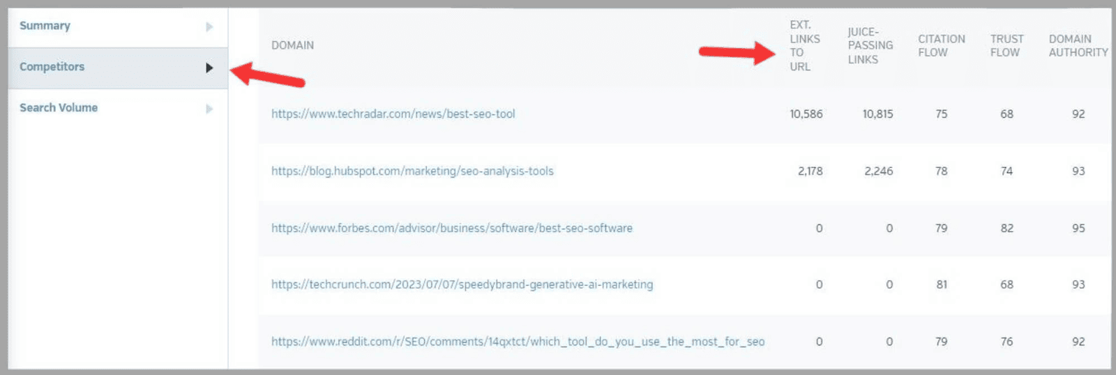Expand the Summary arrow
The width and height of the screenshot is (1116, 375).
click(209, 26)
